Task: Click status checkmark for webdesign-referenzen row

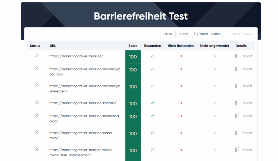Action: point(37,85)
